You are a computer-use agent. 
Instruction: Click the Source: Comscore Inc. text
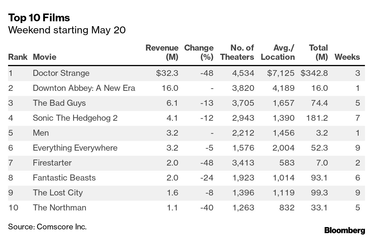pos(47,227)
